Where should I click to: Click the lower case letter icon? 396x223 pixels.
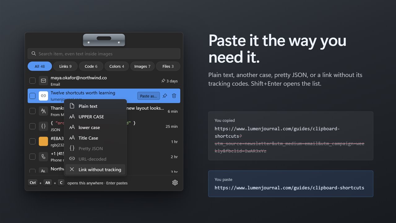coord(72,127)
